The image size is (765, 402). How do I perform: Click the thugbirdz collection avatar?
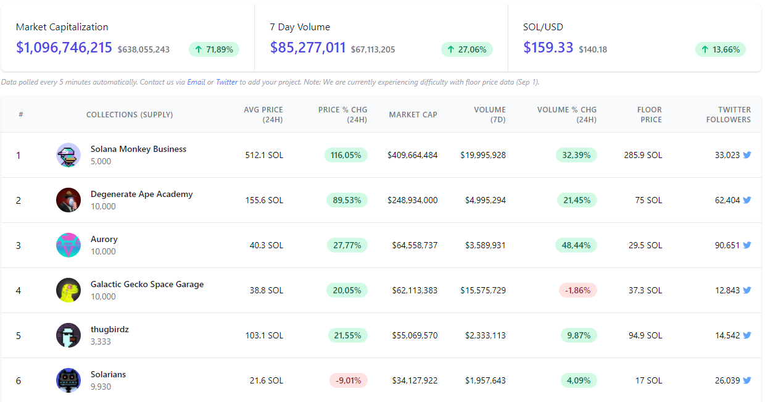pyautogui.click(x=68, y=335)
